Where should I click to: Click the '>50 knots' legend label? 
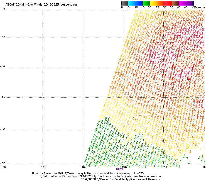click(198, 8)
